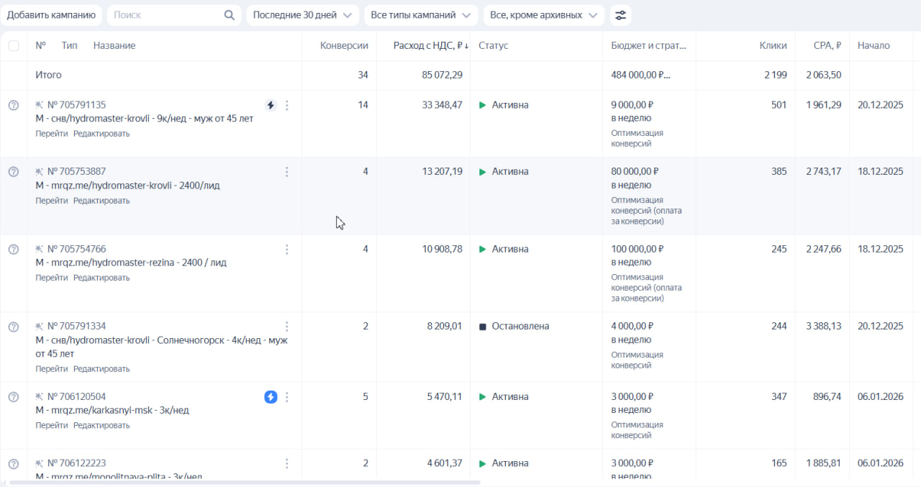Sort by 'Конверсии' column header
The height and width of the screenshot is (487, 921).
344,46
